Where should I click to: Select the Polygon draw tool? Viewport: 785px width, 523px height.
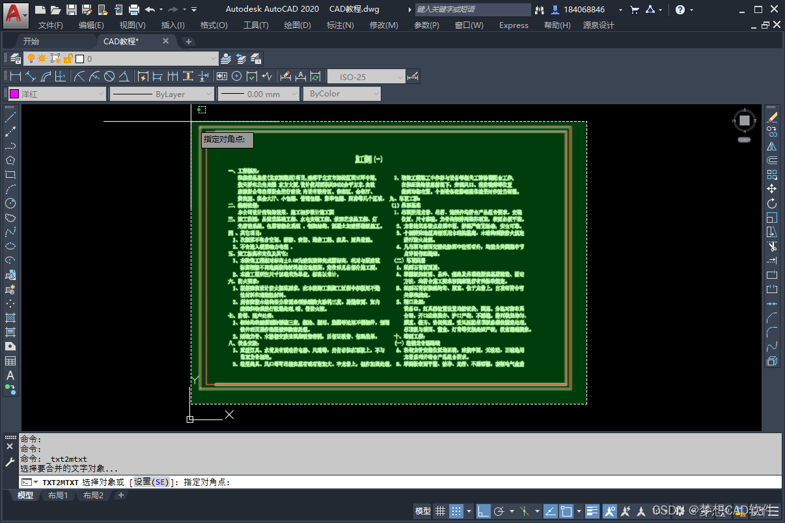[x=10, y=160]
